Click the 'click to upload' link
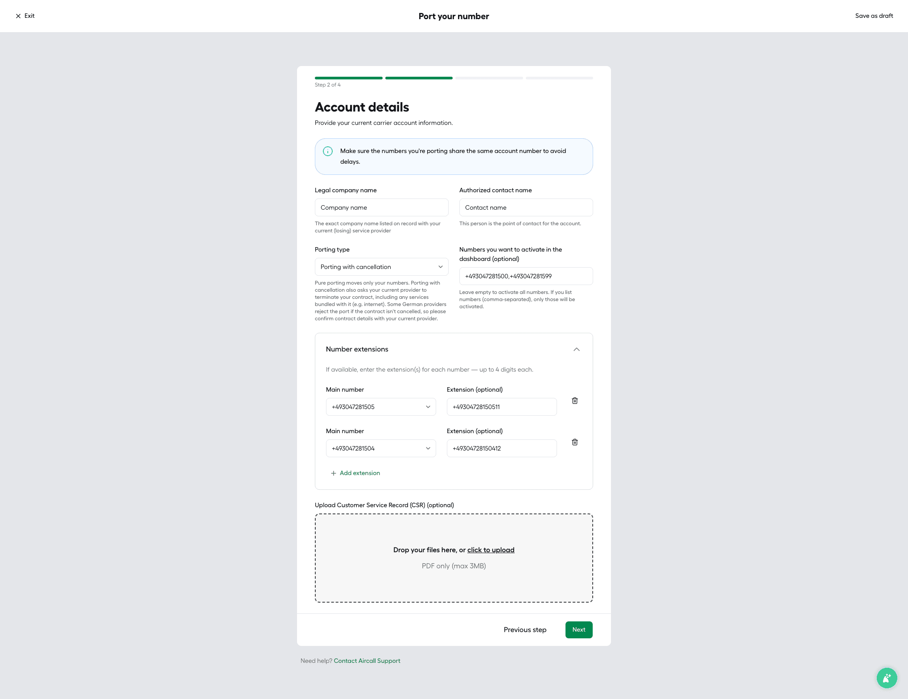The width and height of the screenshot is (908, 699). [491, 550]
